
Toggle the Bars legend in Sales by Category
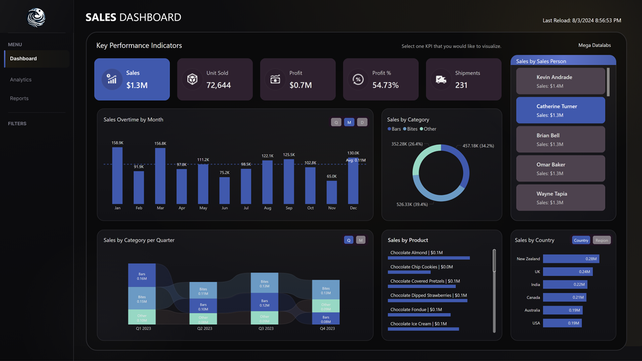394,129
